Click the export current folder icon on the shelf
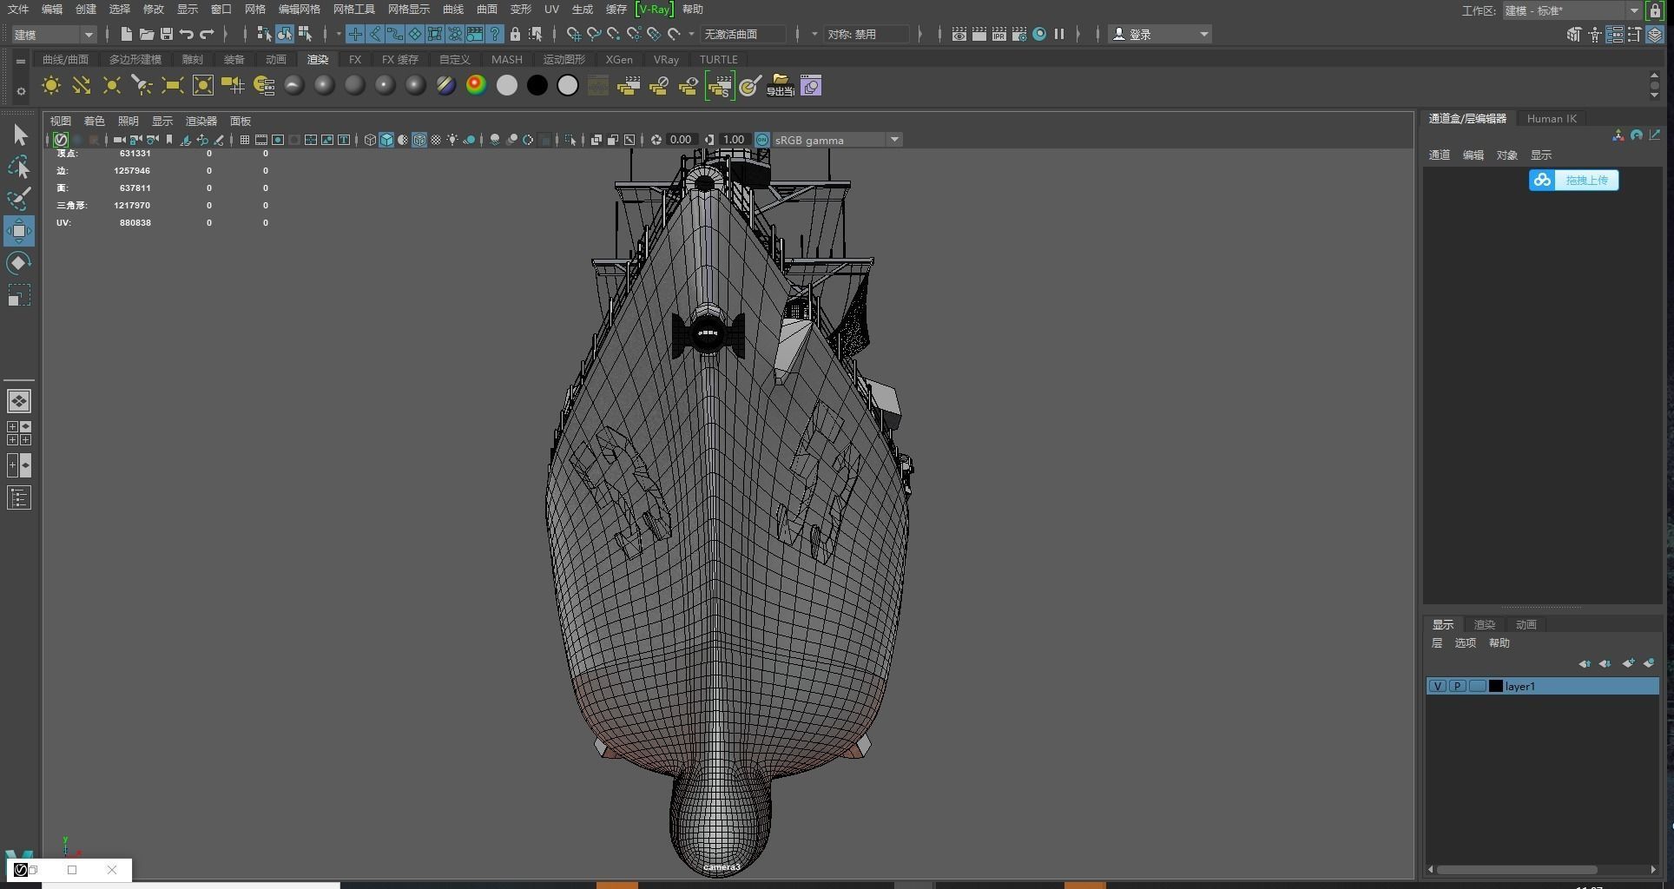The image size is (1674, 889). coord(781,85)
